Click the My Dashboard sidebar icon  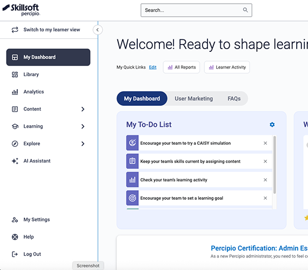[15, 57]
